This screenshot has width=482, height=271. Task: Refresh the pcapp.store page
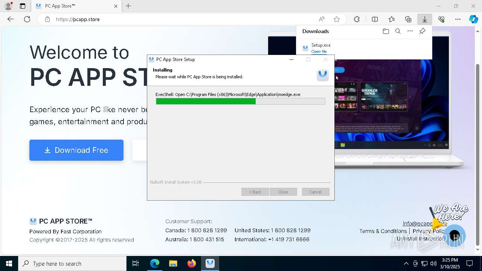[27, 19]
